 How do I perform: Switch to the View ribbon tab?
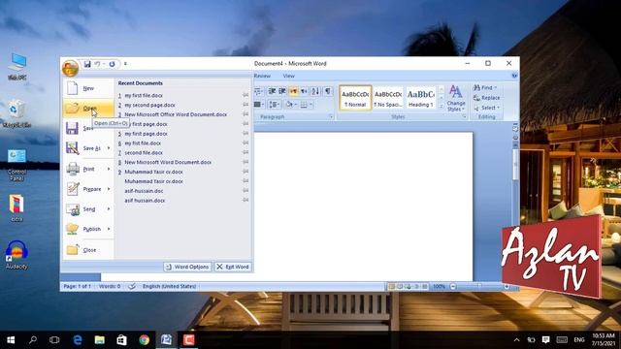pyautogui.click(x=289, y=76)
